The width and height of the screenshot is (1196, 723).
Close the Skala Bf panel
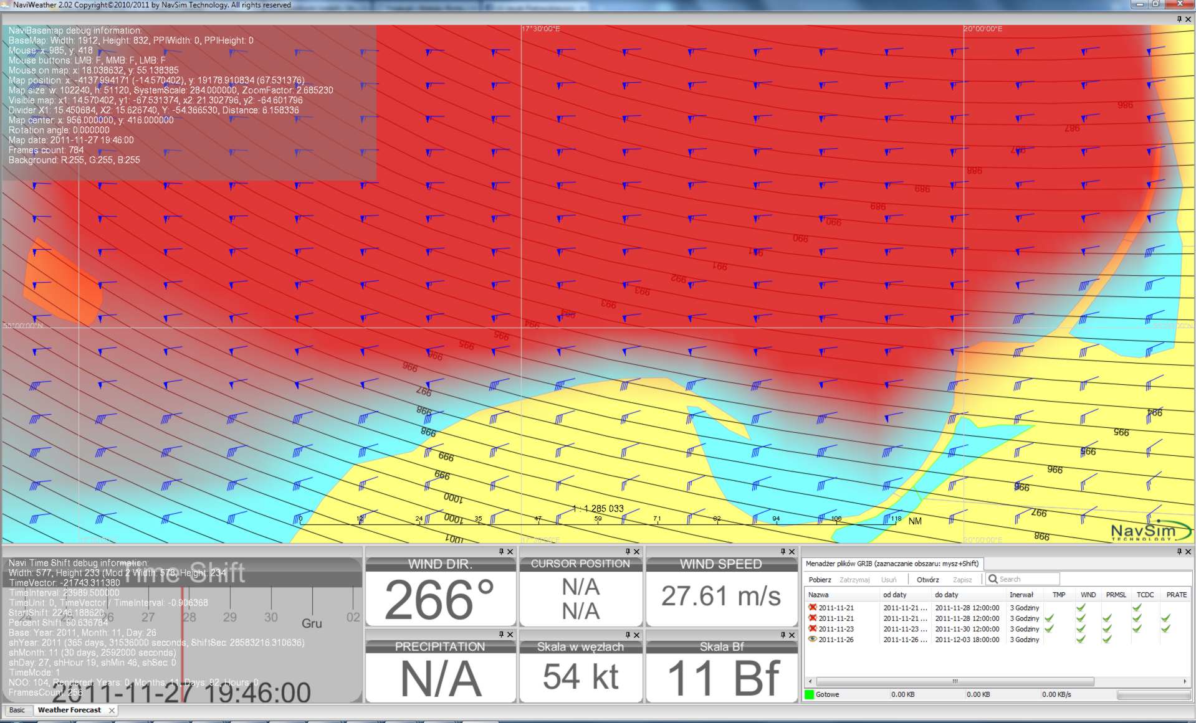point(792,635)
